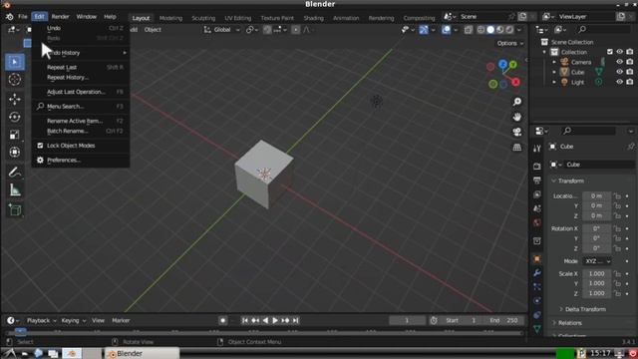Screen dimensions: 638x359
Task: Open rotation Mode XYZ dropdown
Action: coord(597,261)
